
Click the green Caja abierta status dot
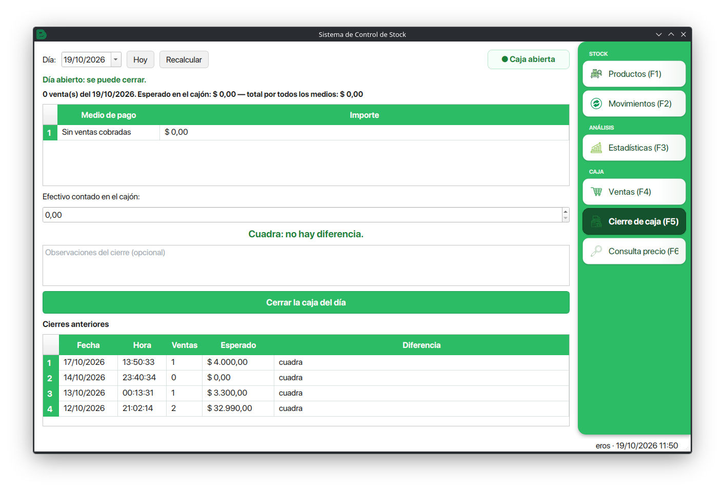click(505, 59)
